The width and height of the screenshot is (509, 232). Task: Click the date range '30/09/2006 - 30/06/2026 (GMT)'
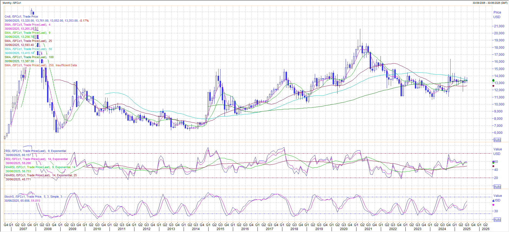[x=490, y=3]
